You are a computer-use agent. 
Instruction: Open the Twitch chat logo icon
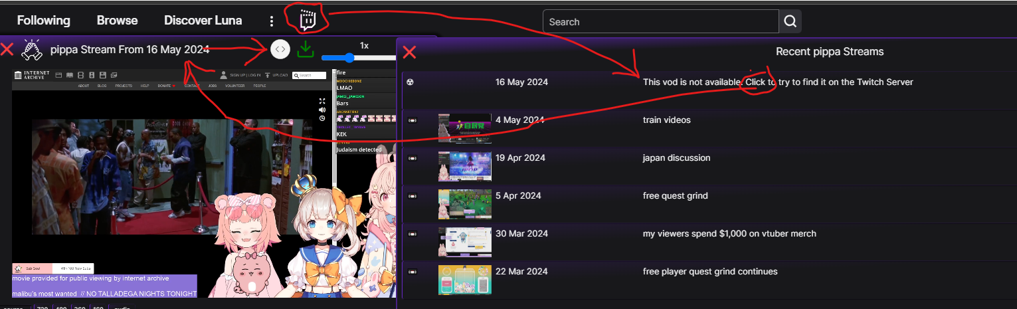pyautogui.click(x=306, y=20)
